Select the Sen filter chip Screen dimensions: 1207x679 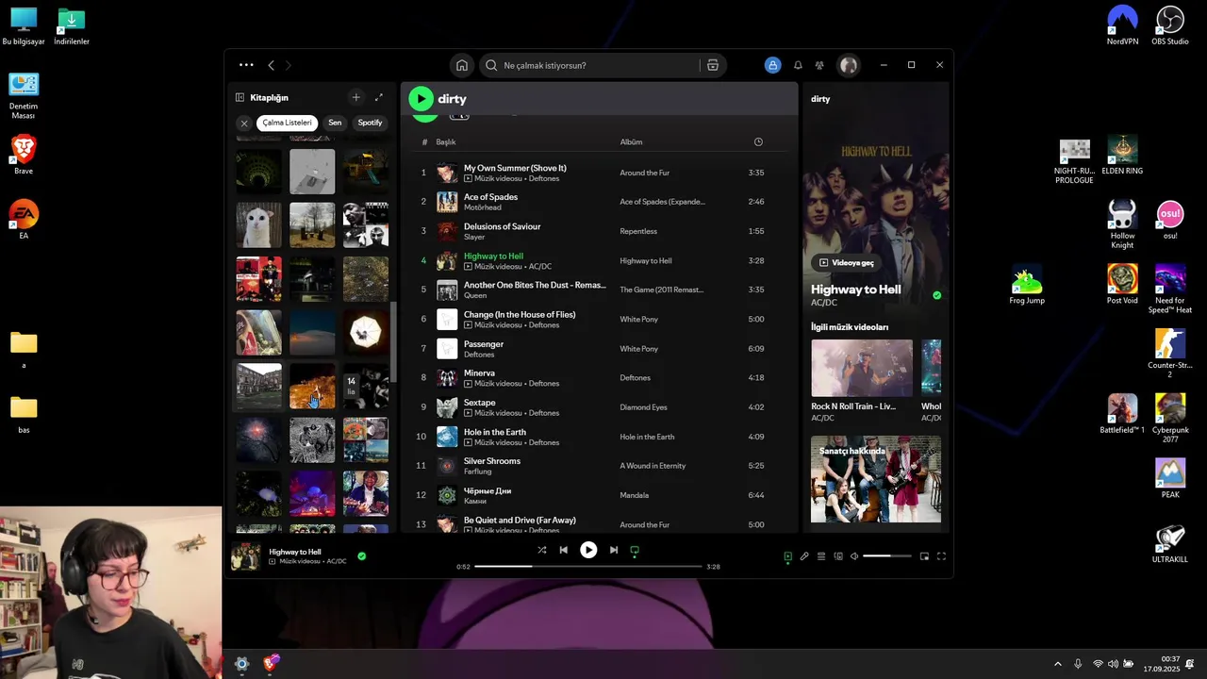[335, 123]
